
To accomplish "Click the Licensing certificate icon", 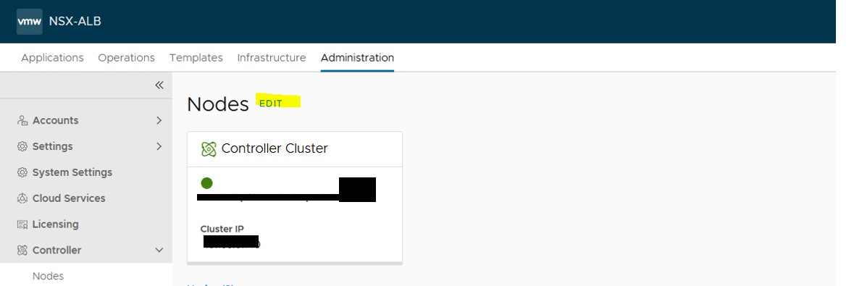I will pyautogui.click(x=22, y=224).
